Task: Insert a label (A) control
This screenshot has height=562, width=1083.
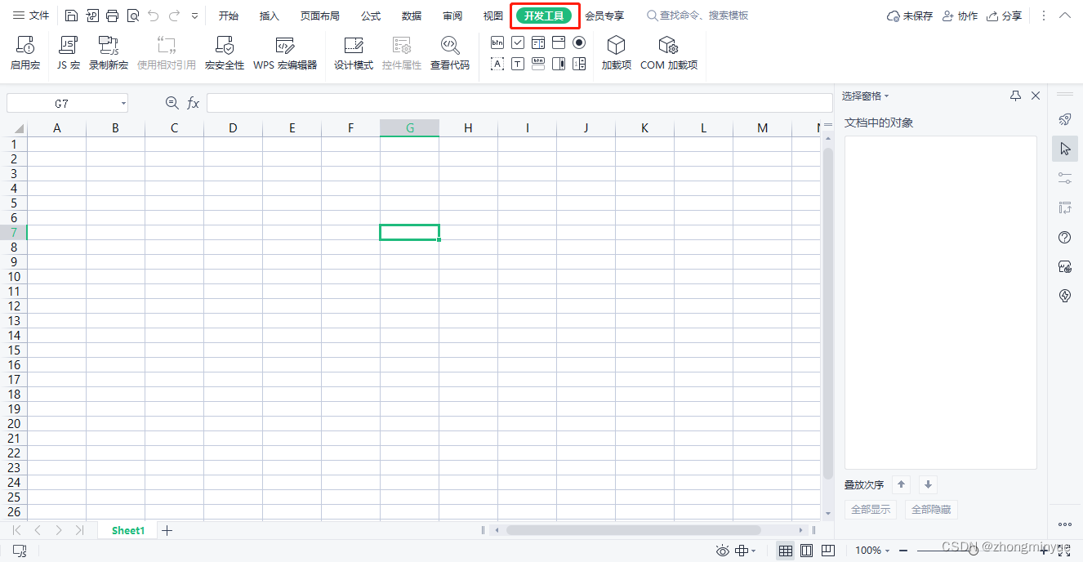Action: click(x=497, y=64)
